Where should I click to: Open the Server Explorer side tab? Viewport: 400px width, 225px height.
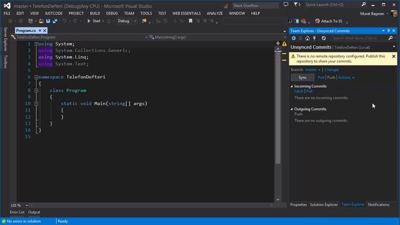[6, 39]
